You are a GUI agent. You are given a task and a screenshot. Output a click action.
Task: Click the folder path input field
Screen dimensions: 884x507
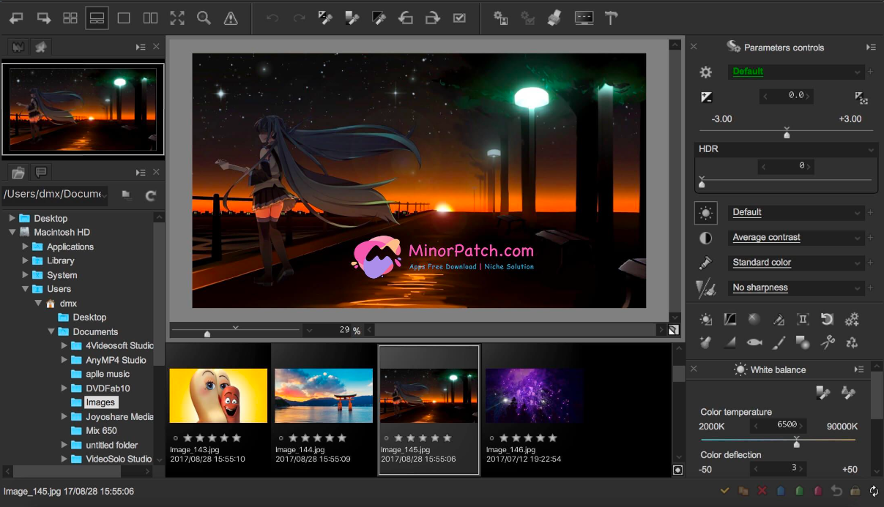coord(56,195)
